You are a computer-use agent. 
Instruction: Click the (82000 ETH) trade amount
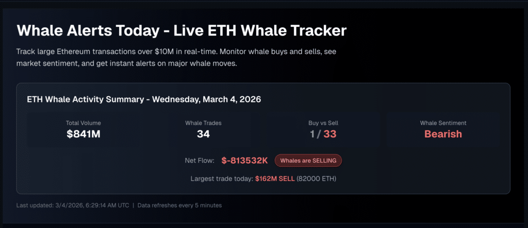317,179
